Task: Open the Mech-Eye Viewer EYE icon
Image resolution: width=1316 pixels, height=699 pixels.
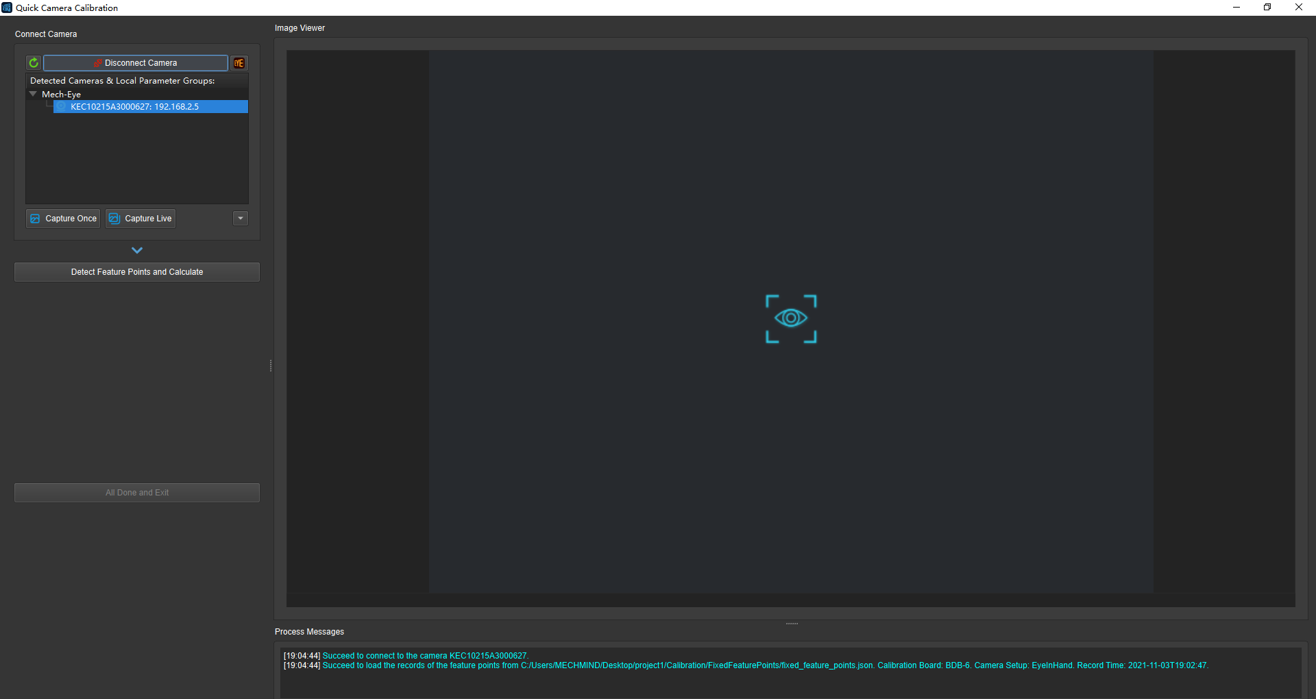Action: coord(239,63)
